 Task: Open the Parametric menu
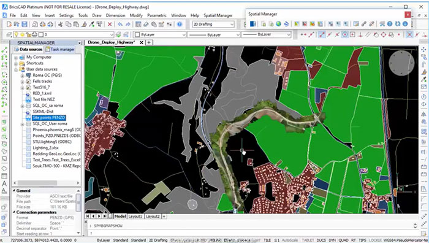pos(157,15)
